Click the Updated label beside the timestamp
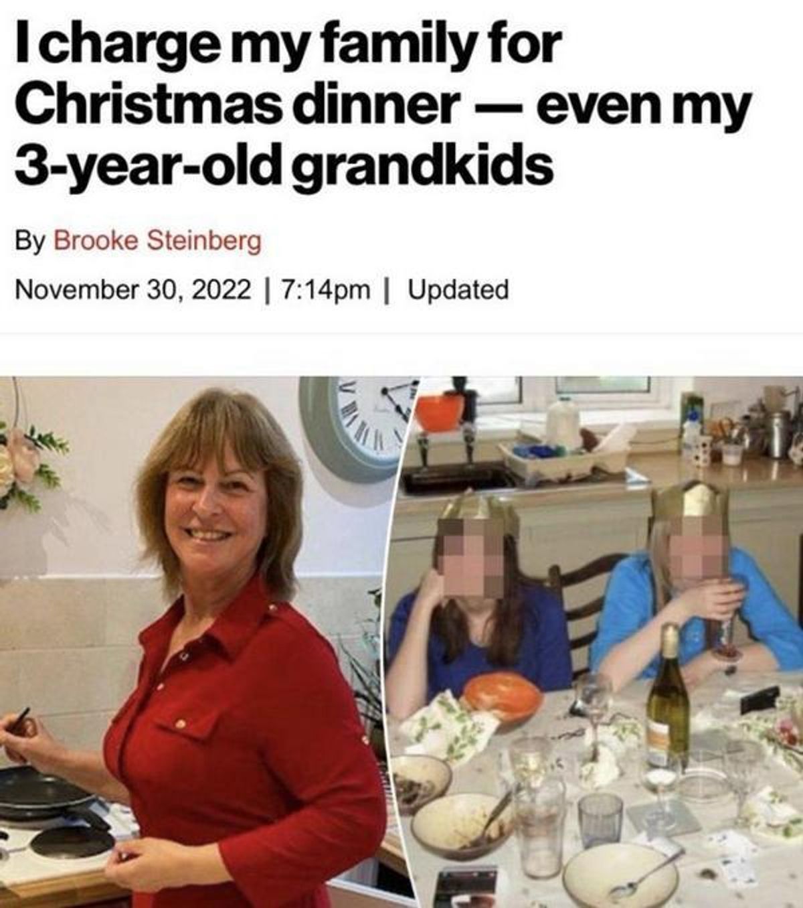The width and height of the screenshot is (803, 908). (458, 290)
